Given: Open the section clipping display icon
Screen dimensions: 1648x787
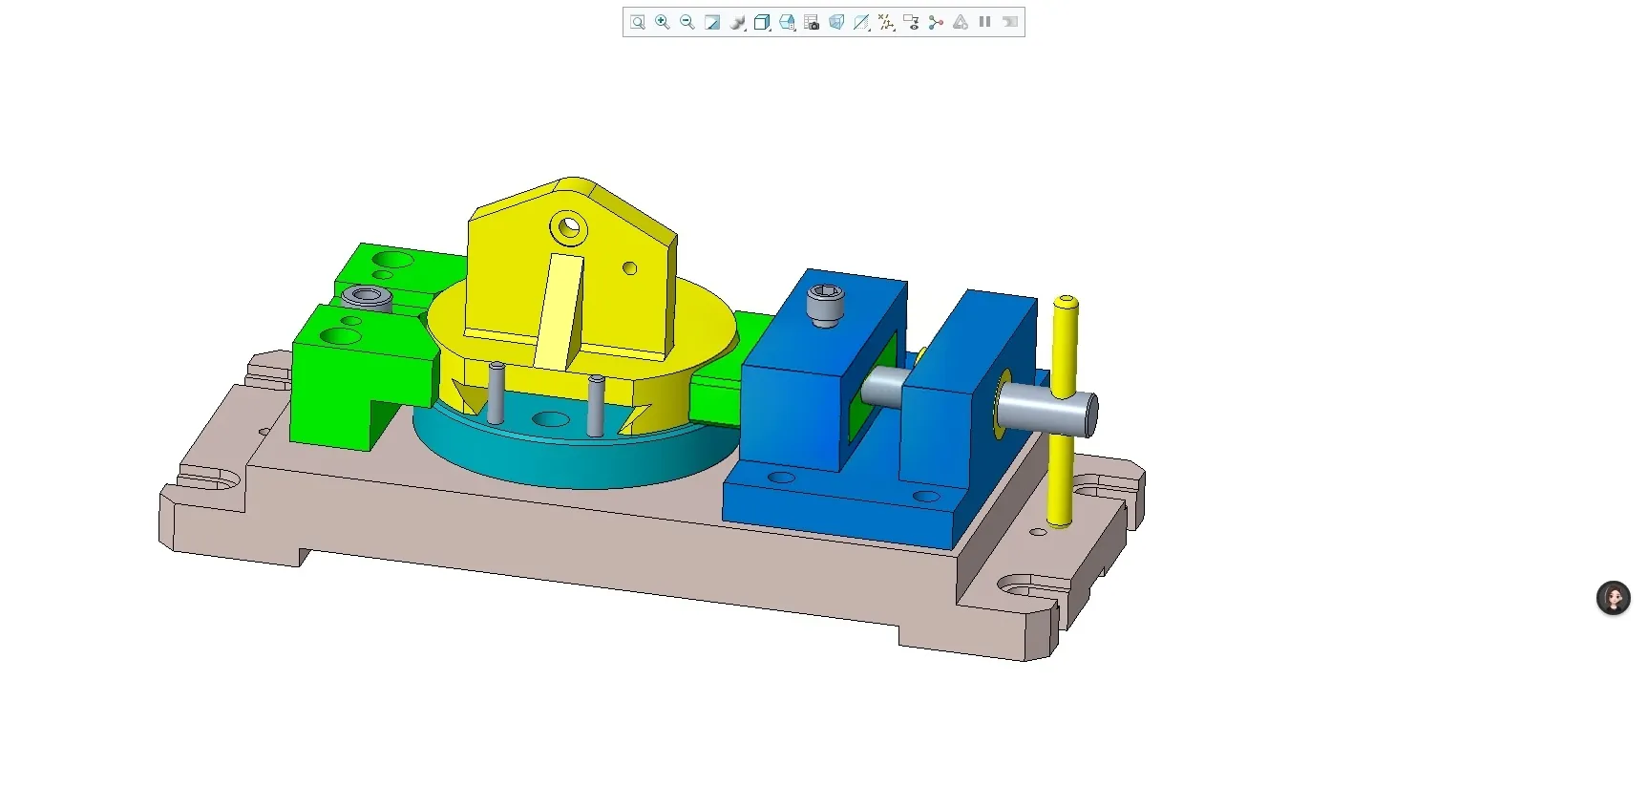Looking at the screenshot, I should click(861, 22).
